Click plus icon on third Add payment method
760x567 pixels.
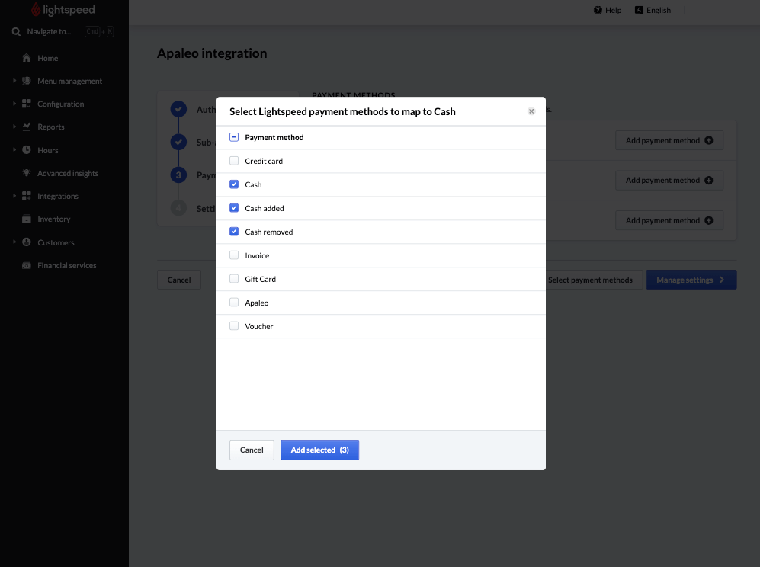click(709, 220)
